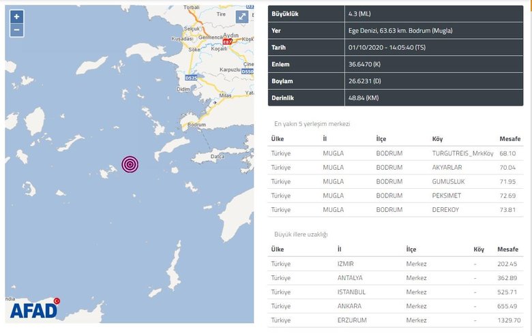This screenshot has height=336, width=532.
Task: Click the distance value 202.45
Action: 507,264
